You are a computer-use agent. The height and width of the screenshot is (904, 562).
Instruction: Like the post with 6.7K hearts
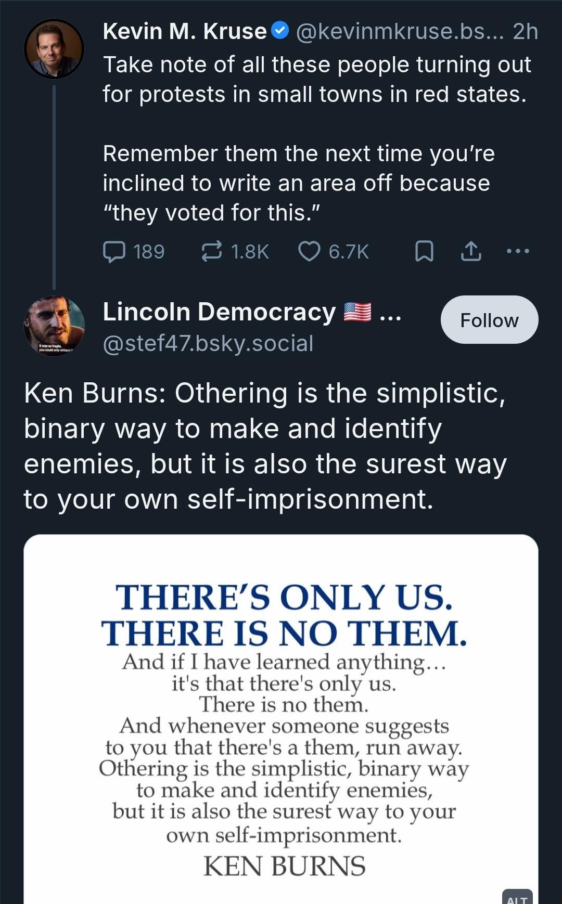[309, 252]
